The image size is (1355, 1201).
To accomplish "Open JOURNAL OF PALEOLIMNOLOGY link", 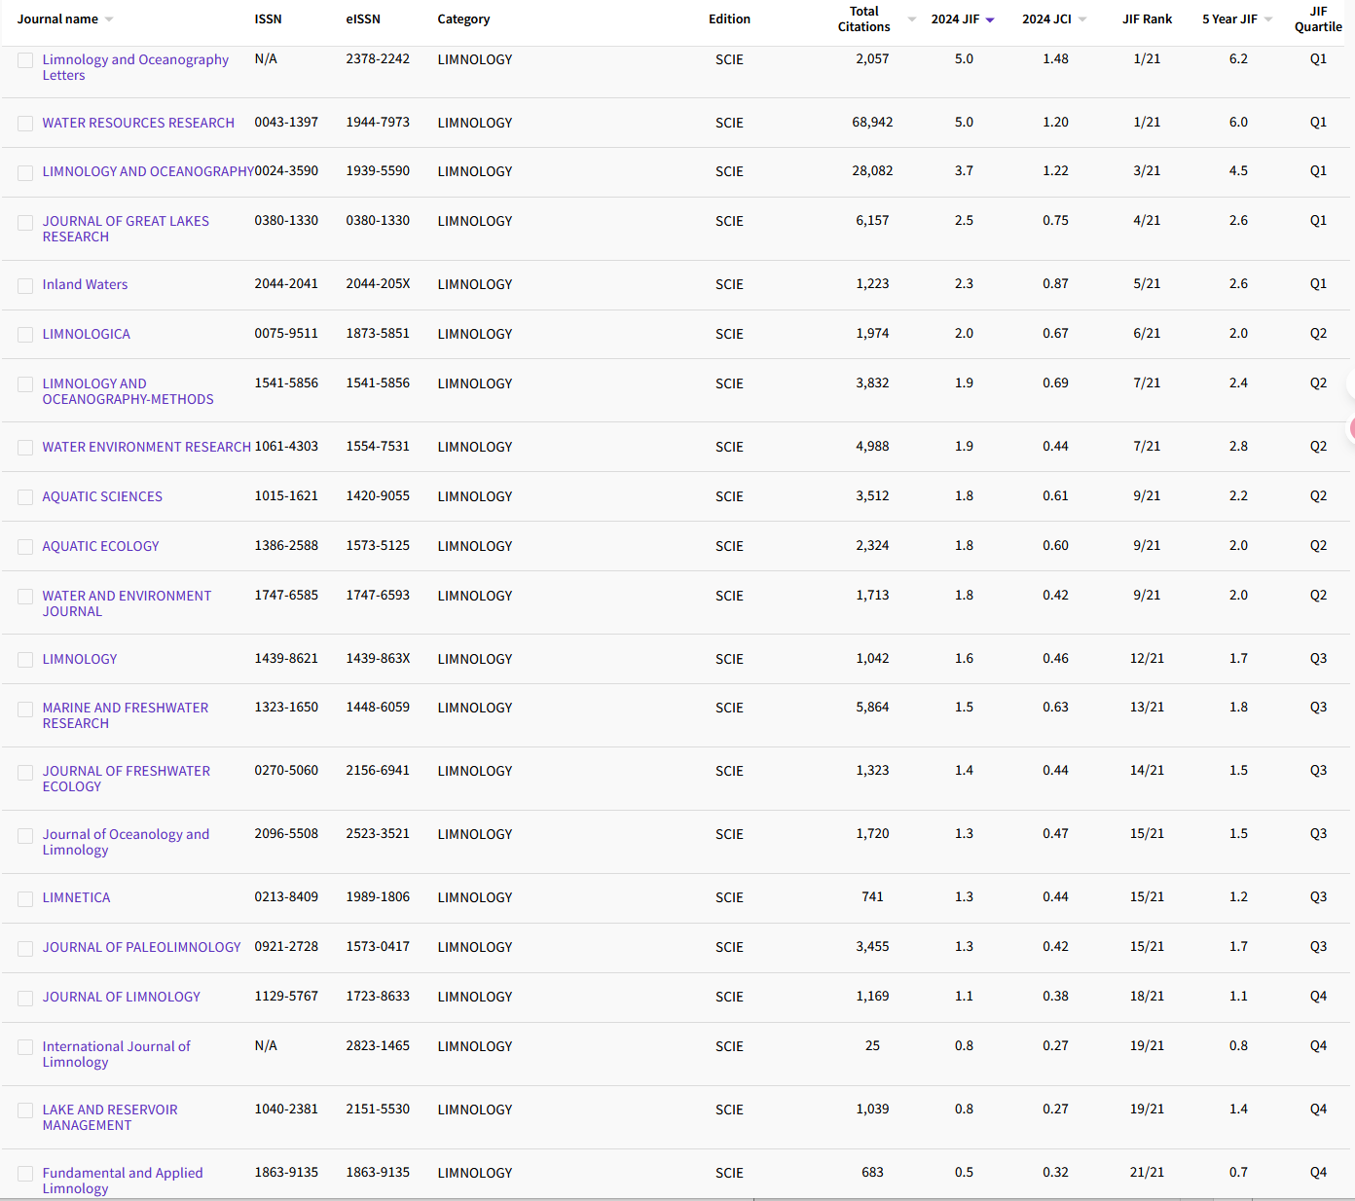I will click(141, 947).
